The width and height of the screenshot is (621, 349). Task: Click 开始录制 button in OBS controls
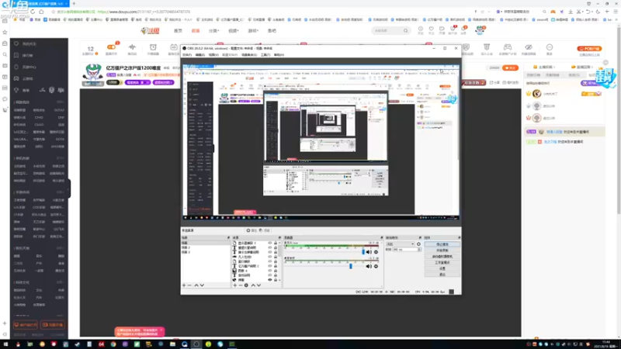[x=442, y=251]
